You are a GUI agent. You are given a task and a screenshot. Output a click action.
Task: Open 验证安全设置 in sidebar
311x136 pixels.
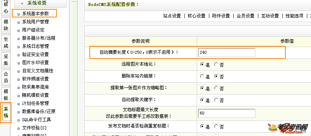[35, 54]
